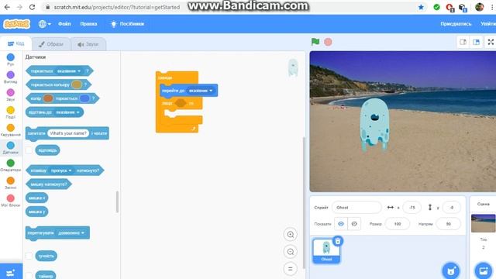
Task: Pick the blue swatch in колір block
Action: 84,98
